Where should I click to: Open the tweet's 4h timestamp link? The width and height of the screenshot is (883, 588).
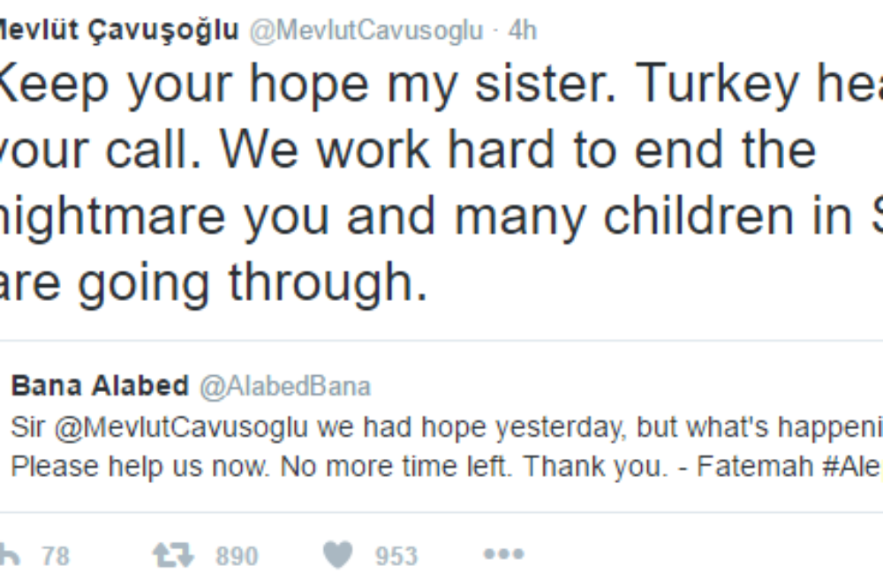[523, 30]
